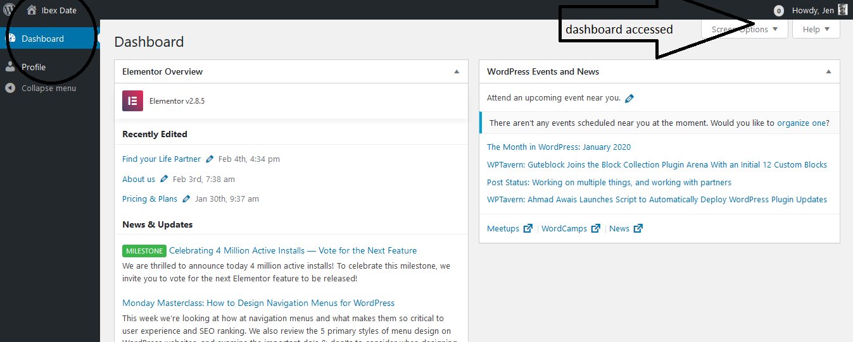
Task: Open WPTavern Ahmad Awais Launches Script article
Action: click(x=657, y=199)
